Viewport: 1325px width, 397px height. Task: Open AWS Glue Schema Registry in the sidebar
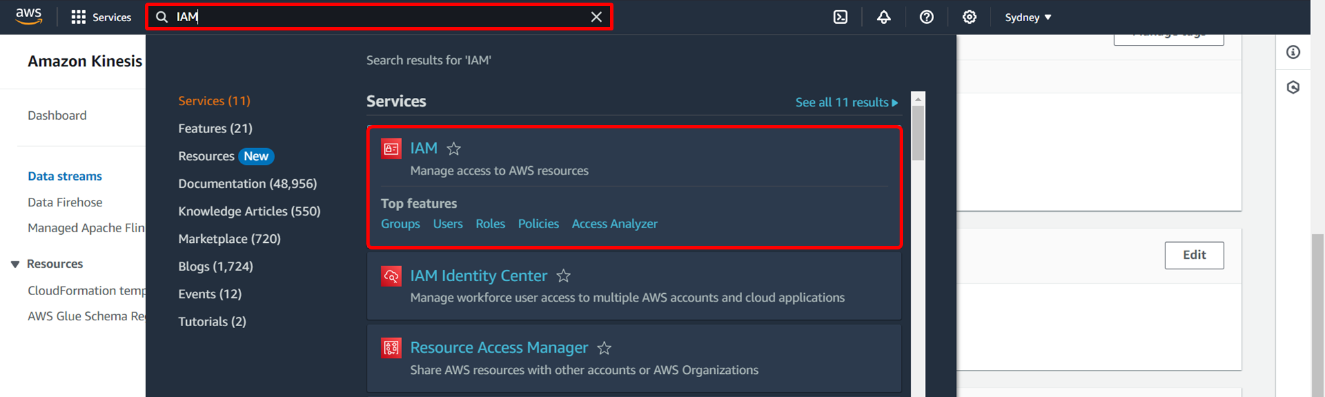pos(86,316)
